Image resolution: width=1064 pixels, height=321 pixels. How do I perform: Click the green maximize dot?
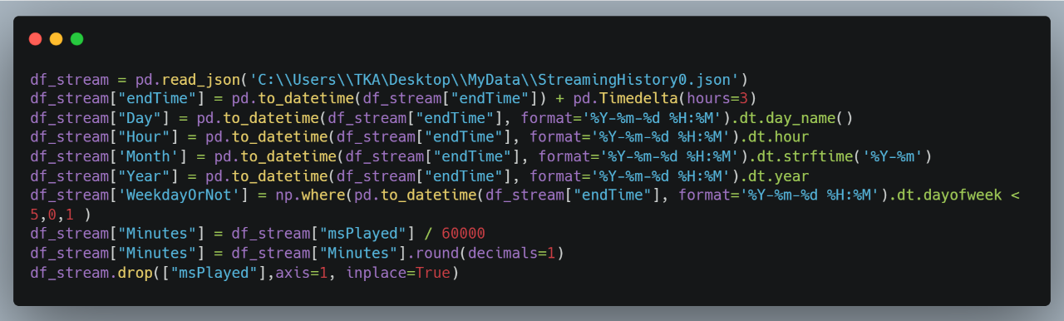pos(76,39)
